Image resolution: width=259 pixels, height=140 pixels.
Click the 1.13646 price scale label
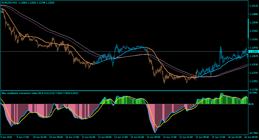[x=254, y=22]
